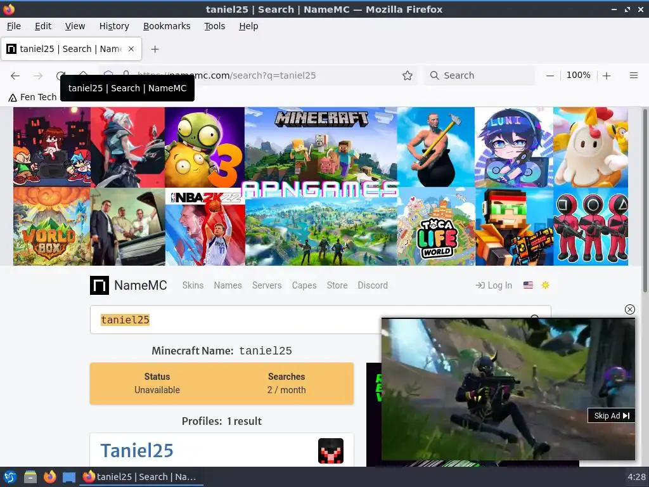The height and width of the screenshot is (487, 649).
Task: Open the Bookmarks menu
Action: (x=167, y=26)
